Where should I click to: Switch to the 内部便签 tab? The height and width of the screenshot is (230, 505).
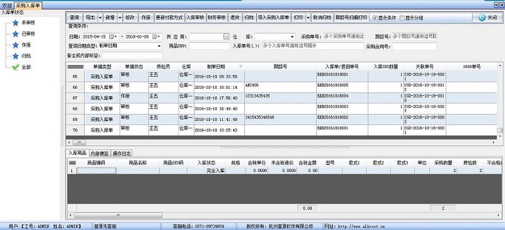99,153
